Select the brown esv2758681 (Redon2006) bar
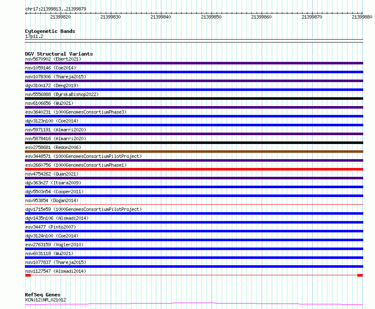 click(x=194, y=152)
